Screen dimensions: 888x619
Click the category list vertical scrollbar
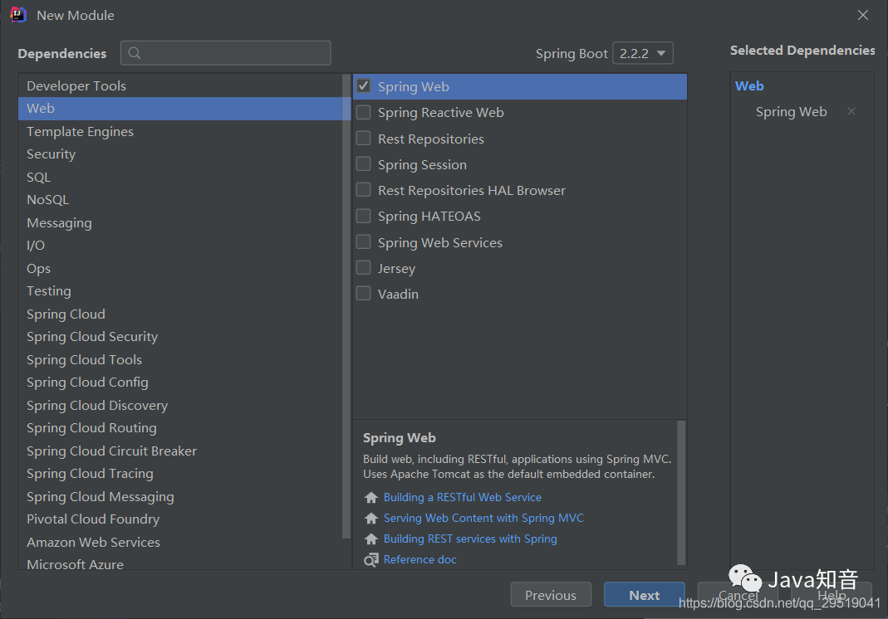346,305
